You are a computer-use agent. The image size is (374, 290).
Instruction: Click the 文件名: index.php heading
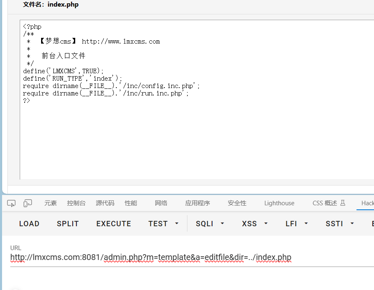coord(51,4)
